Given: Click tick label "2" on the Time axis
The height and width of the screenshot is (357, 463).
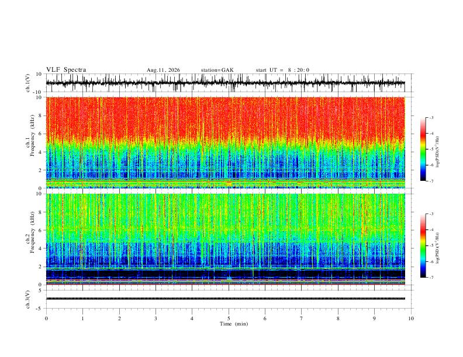Looking at the screenshot, I should (119, 318).
